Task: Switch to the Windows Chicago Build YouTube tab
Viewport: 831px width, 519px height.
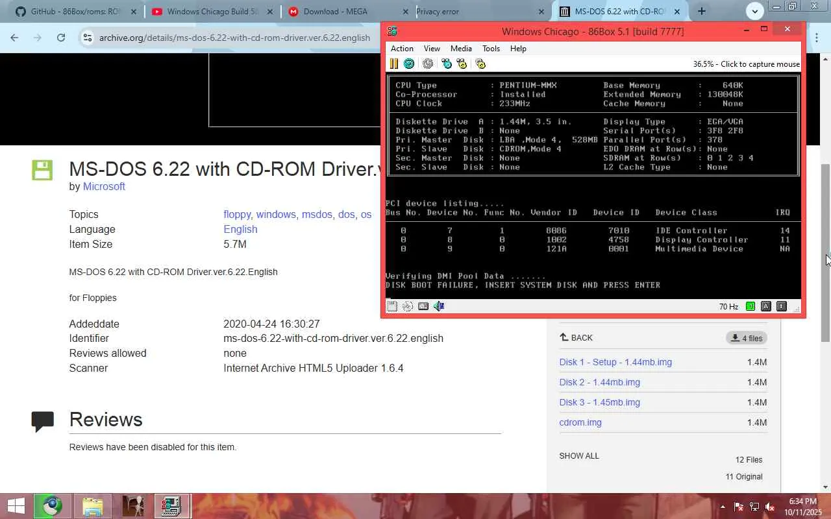Action: (x=212, y=12)
